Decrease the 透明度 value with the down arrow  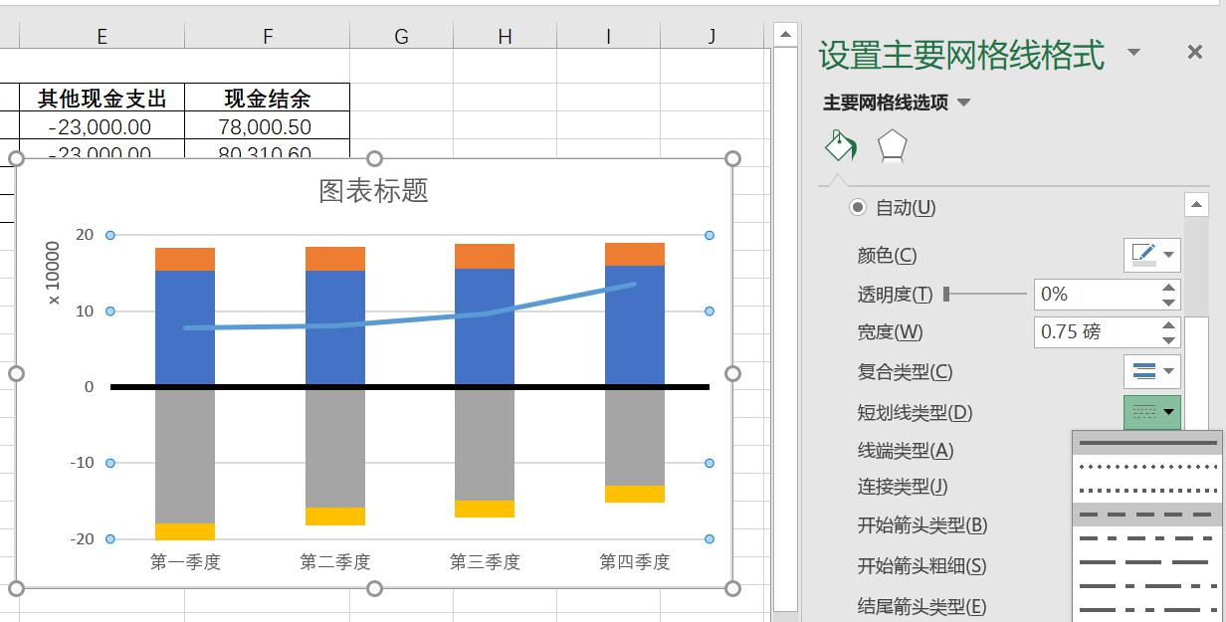[1169, 302]
